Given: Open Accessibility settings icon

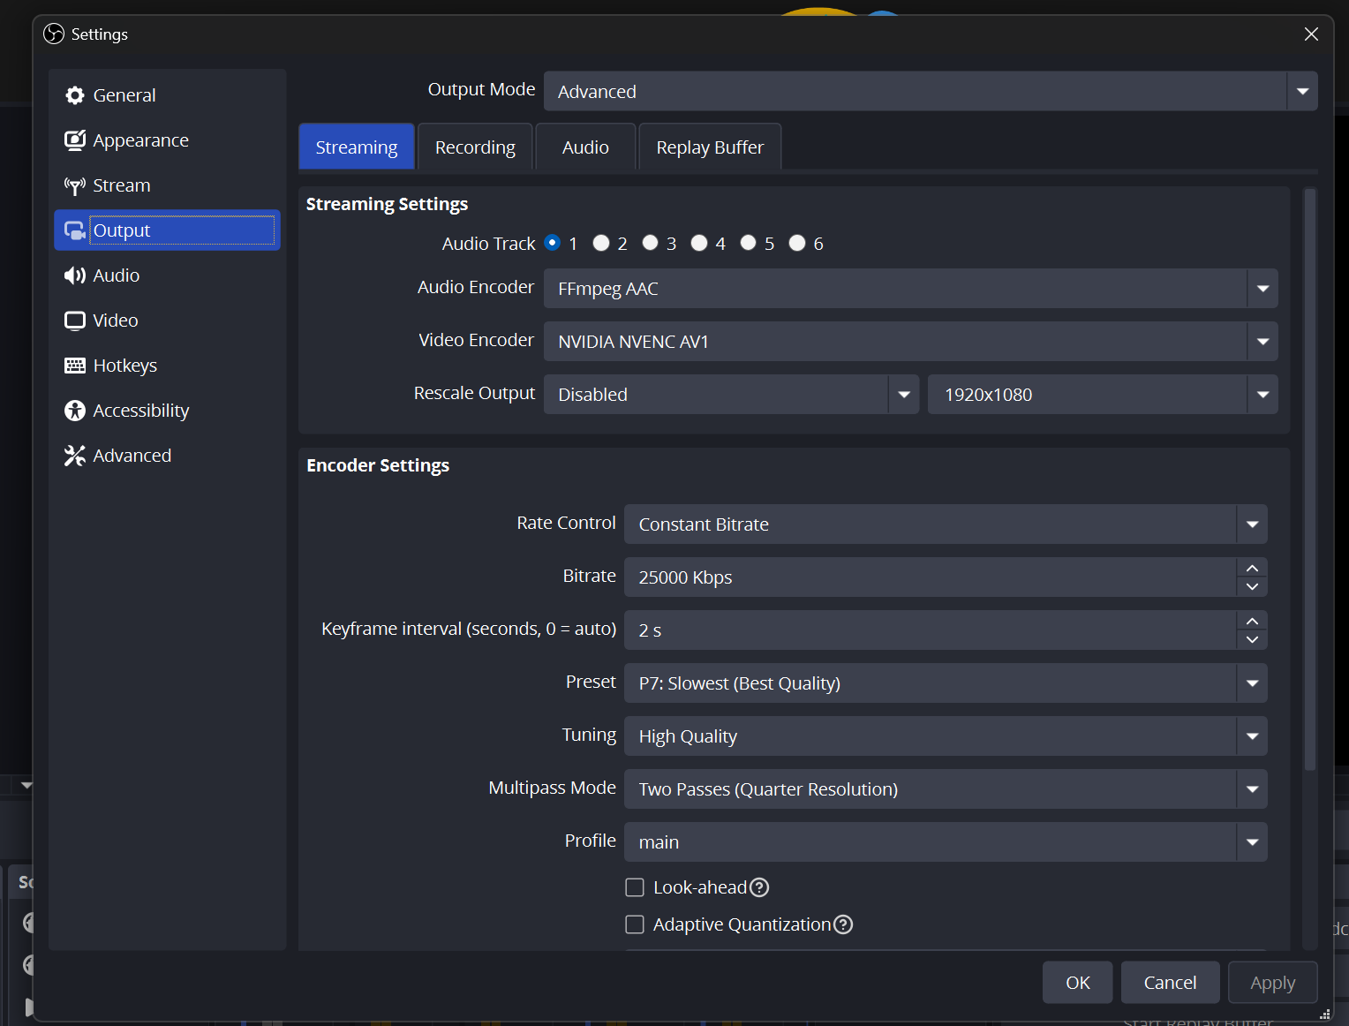Looking at the screenshot, I should point(75,411).
